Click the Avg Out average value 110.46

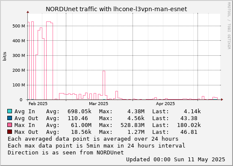tap(78, 118)
